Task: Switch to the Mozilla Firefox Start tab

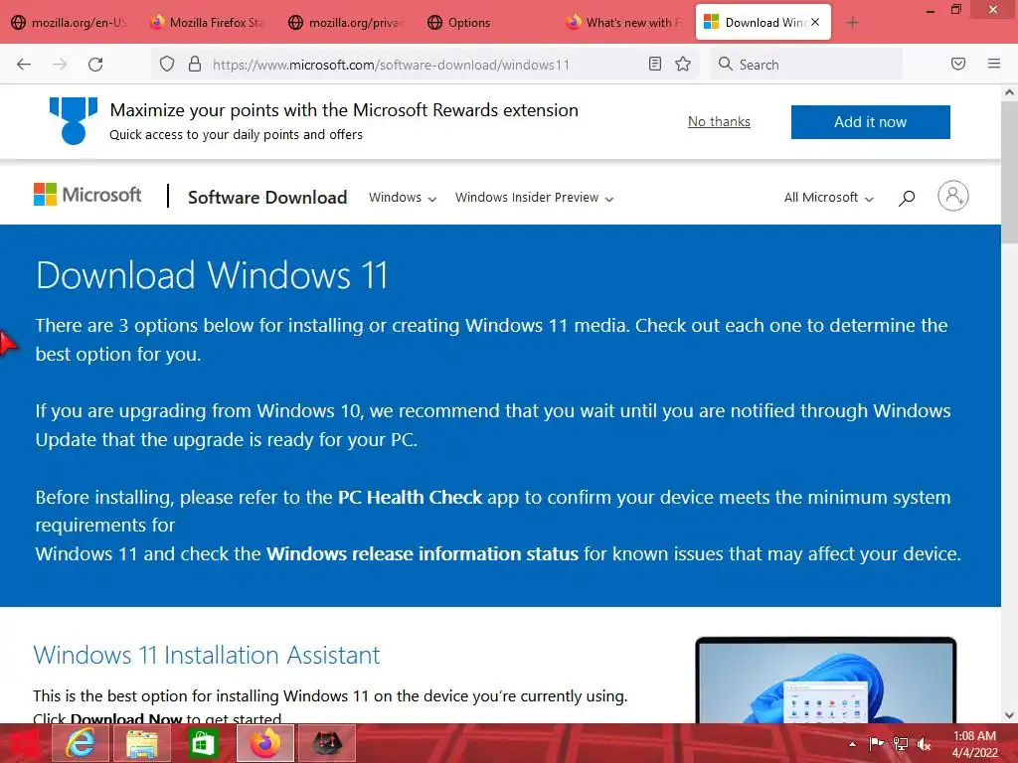Action: tap(208, 22)
